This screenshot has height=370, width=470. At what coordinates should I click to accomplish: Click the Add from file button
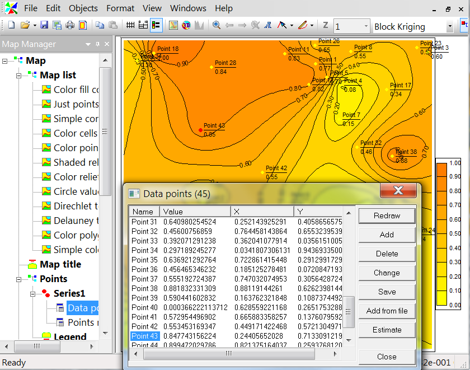coord(387,311)
